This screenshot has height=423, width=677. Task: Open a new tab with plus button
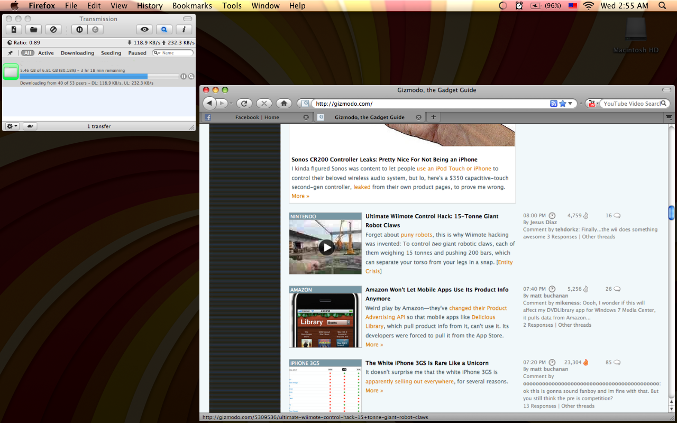[x=433, y=117]
